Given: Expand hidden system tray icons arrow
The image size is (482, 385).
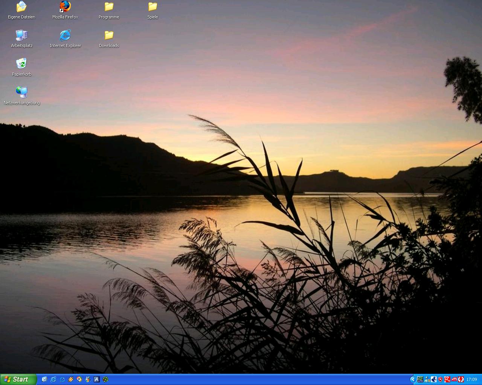Looking at the screenshot, I should tap(412, 379).
